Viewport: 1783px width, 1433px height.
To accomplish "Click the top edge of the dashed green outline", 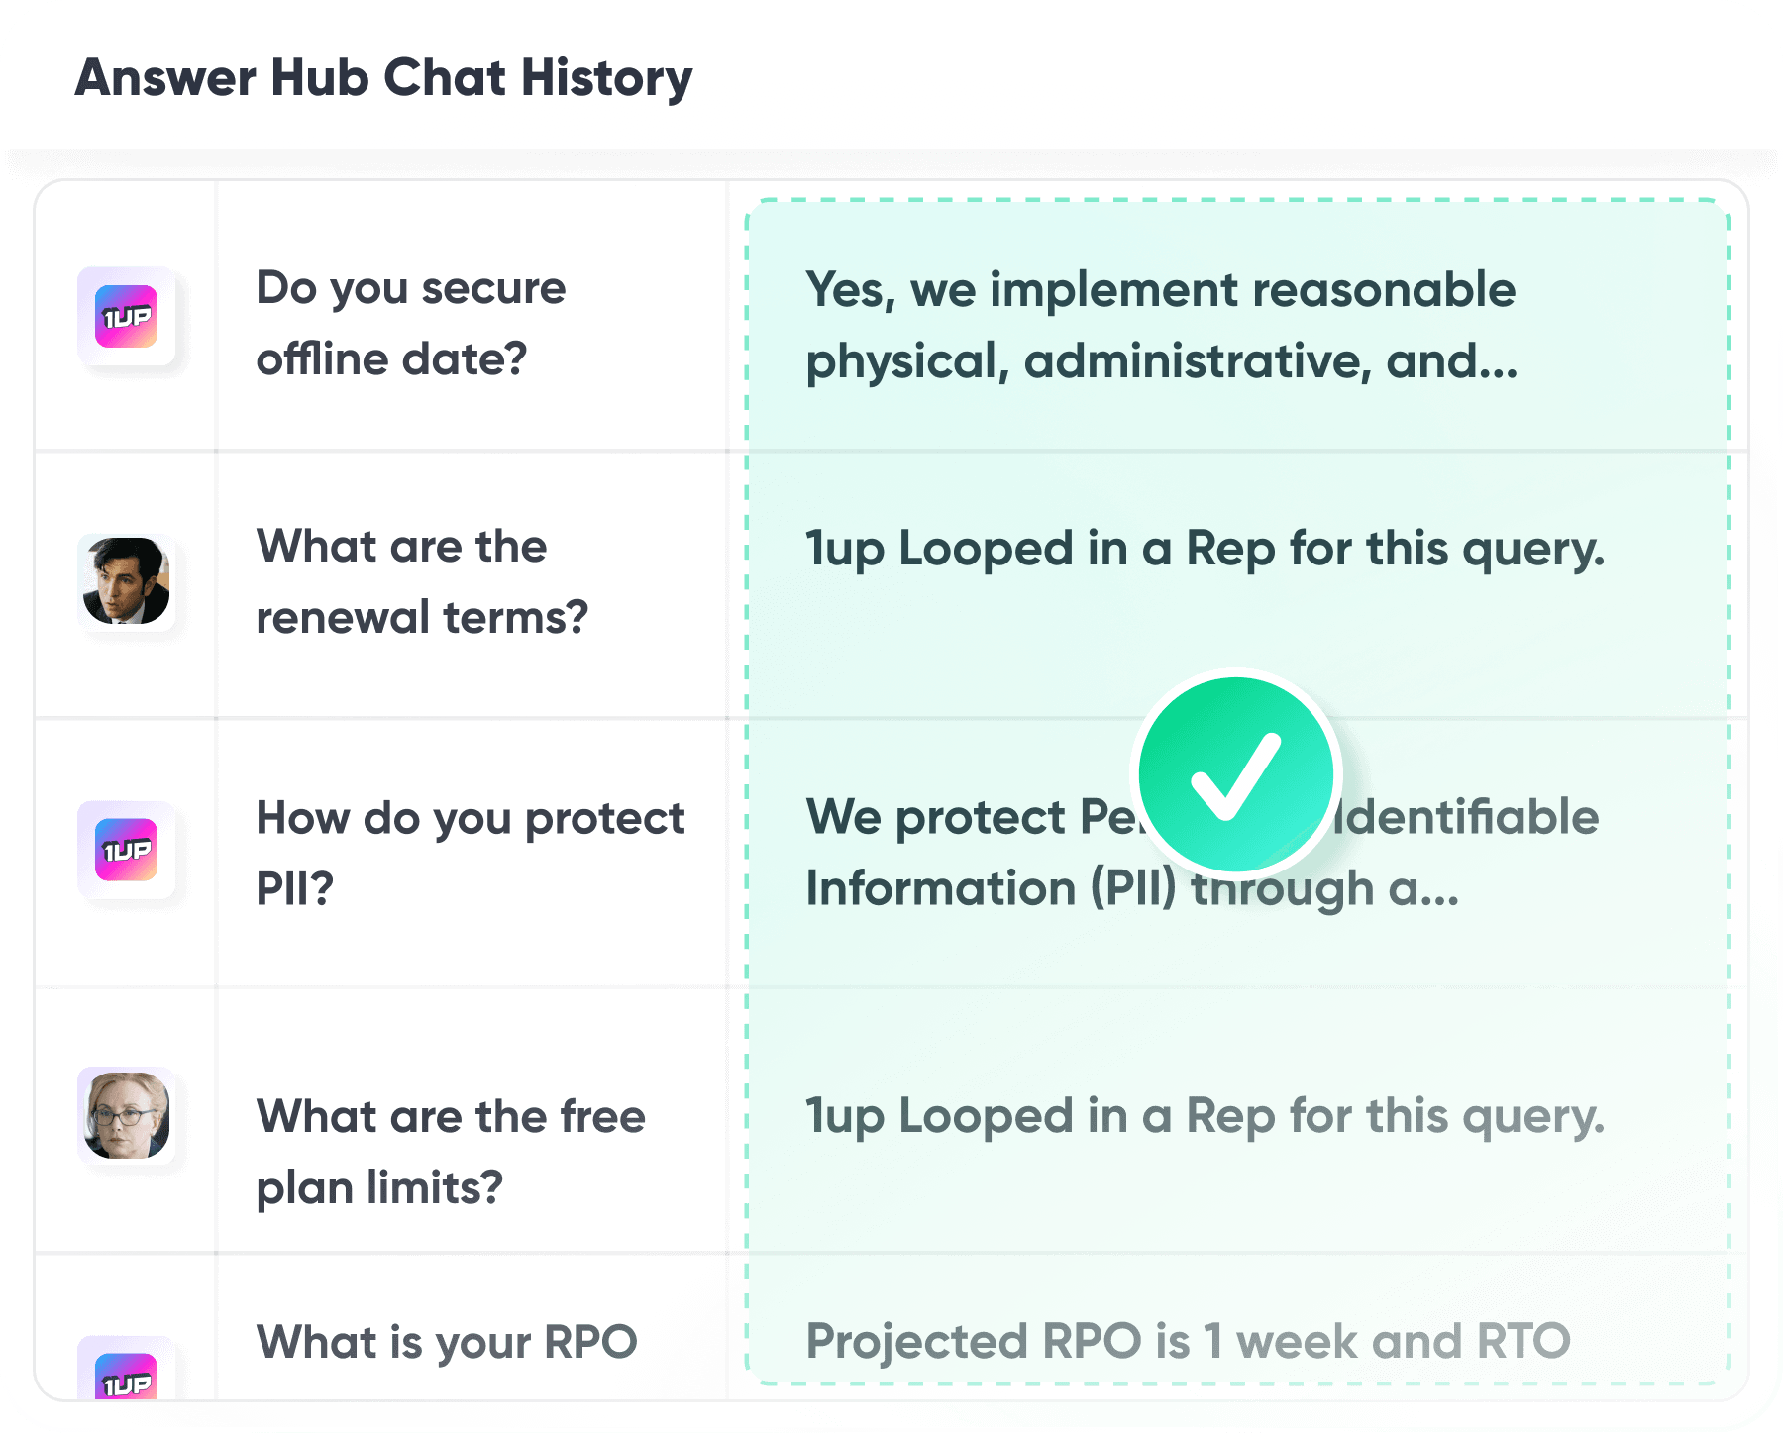I will [x=1236, y=200].
